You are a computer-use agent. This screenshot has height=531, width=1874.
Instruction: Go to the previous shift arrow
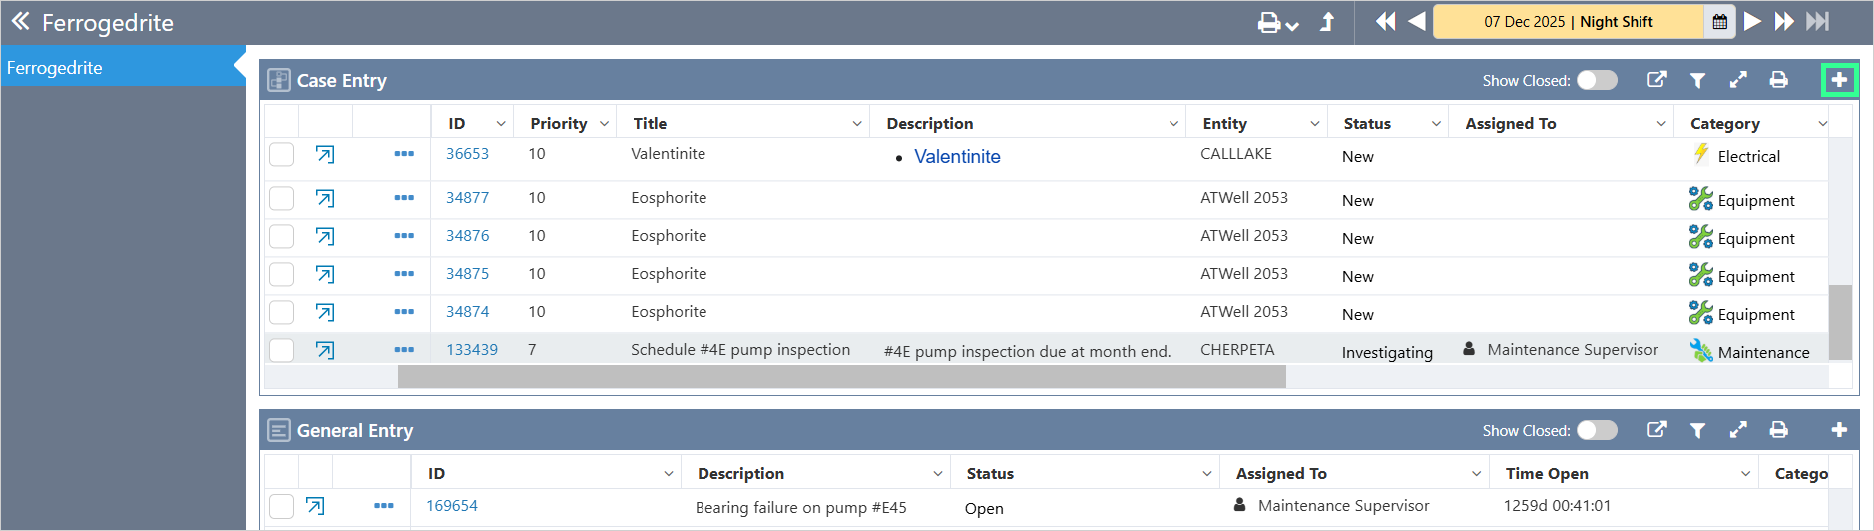(1417, 22)
